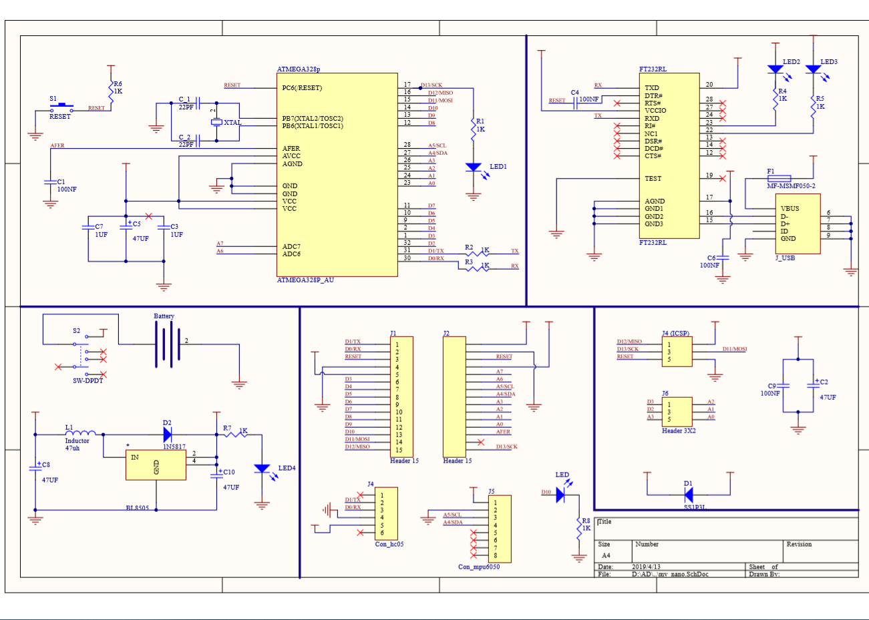Select the Con_hc05 connector body
This screenshot has height=620, width=869.
pos(387,514)
